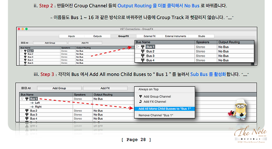Expand Bus 1 with its triangle in the enlarged inset

[x=138, y=47]
